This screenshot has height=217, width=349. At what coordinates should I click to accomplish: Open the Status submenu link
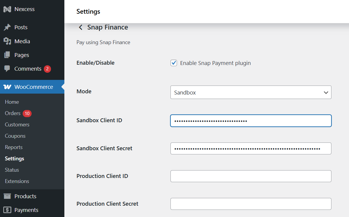click(12, 170)
